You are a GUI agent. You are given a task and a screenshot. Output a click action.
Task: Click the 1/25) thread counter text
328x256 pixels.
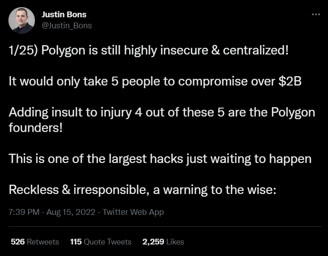[x=23, y=50]
